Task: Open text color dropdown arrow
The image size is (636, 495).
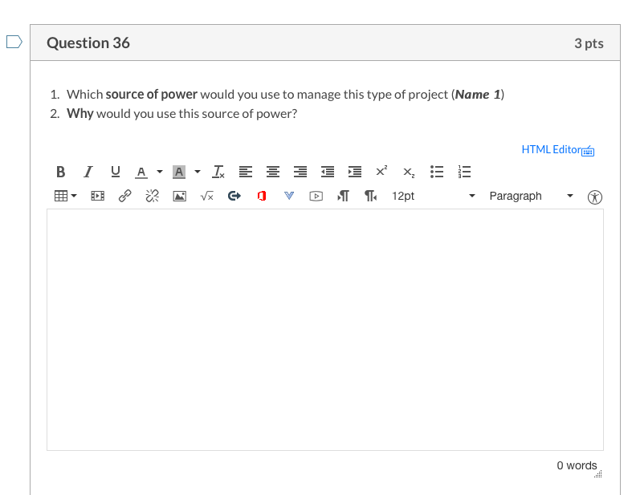Action: [x=160, y=172]
